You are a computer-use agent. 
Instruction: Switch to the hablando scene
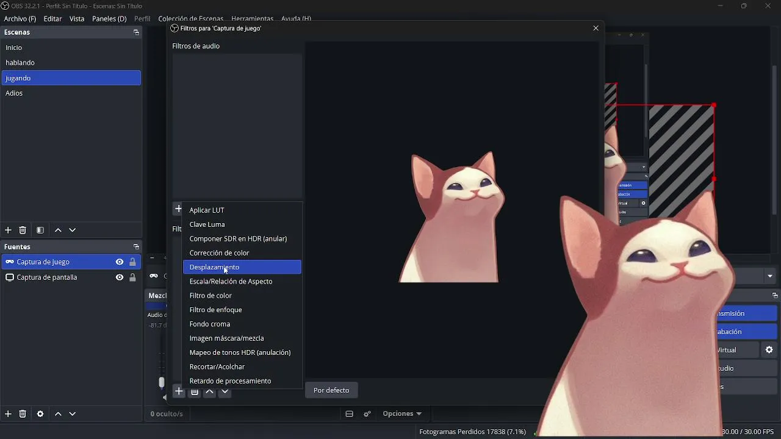71,63
